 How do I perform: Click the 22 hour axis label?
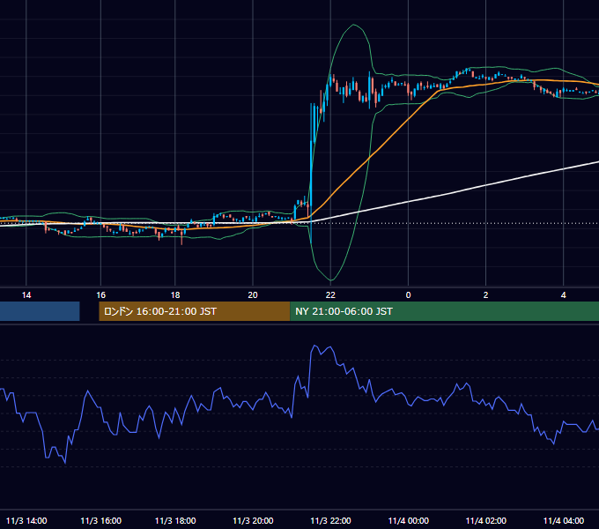click(330, 295)
